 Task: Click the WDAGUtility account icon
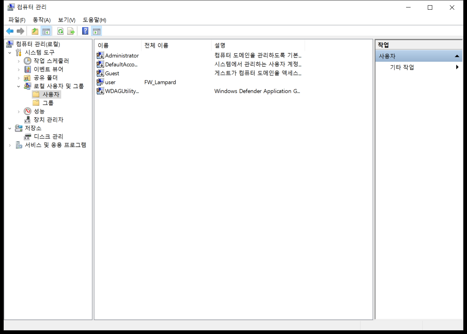point(100,91)
